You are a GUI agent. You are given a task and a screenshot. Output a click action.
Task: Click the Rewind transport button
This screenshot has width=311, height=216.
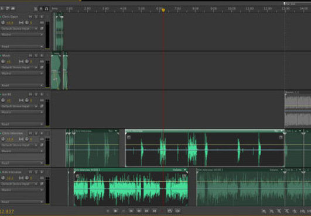[x=139, y=211]
